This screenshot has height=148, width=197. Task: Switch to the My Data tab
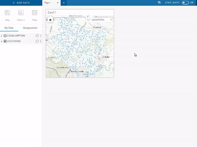pyautogui.click(x=9, y=28)
